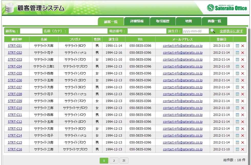
Task: Click the magnifying glass search icon
Action: 213,31
